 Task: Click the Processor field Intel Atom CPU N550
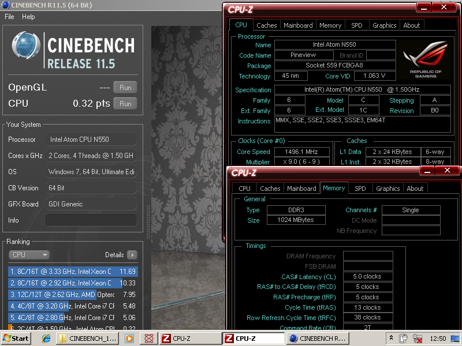(91, 139)
